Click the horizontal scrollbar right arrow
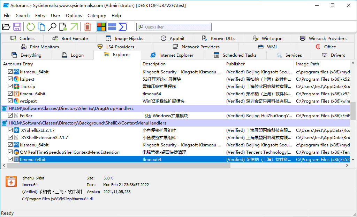Screen dimensions: 357x217 click(x=347, y=166)
